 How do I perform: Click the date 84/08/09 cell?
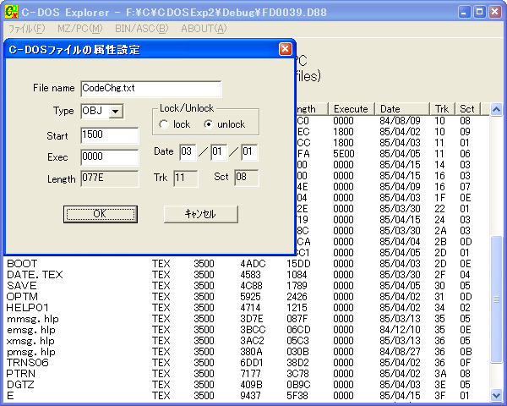(400, 121)
